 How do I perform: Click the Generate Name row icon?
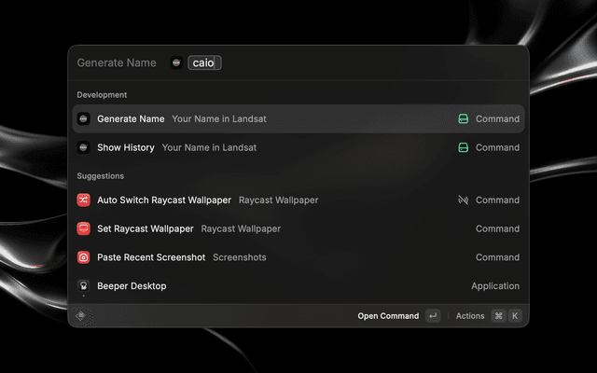(x=83, y=118)
